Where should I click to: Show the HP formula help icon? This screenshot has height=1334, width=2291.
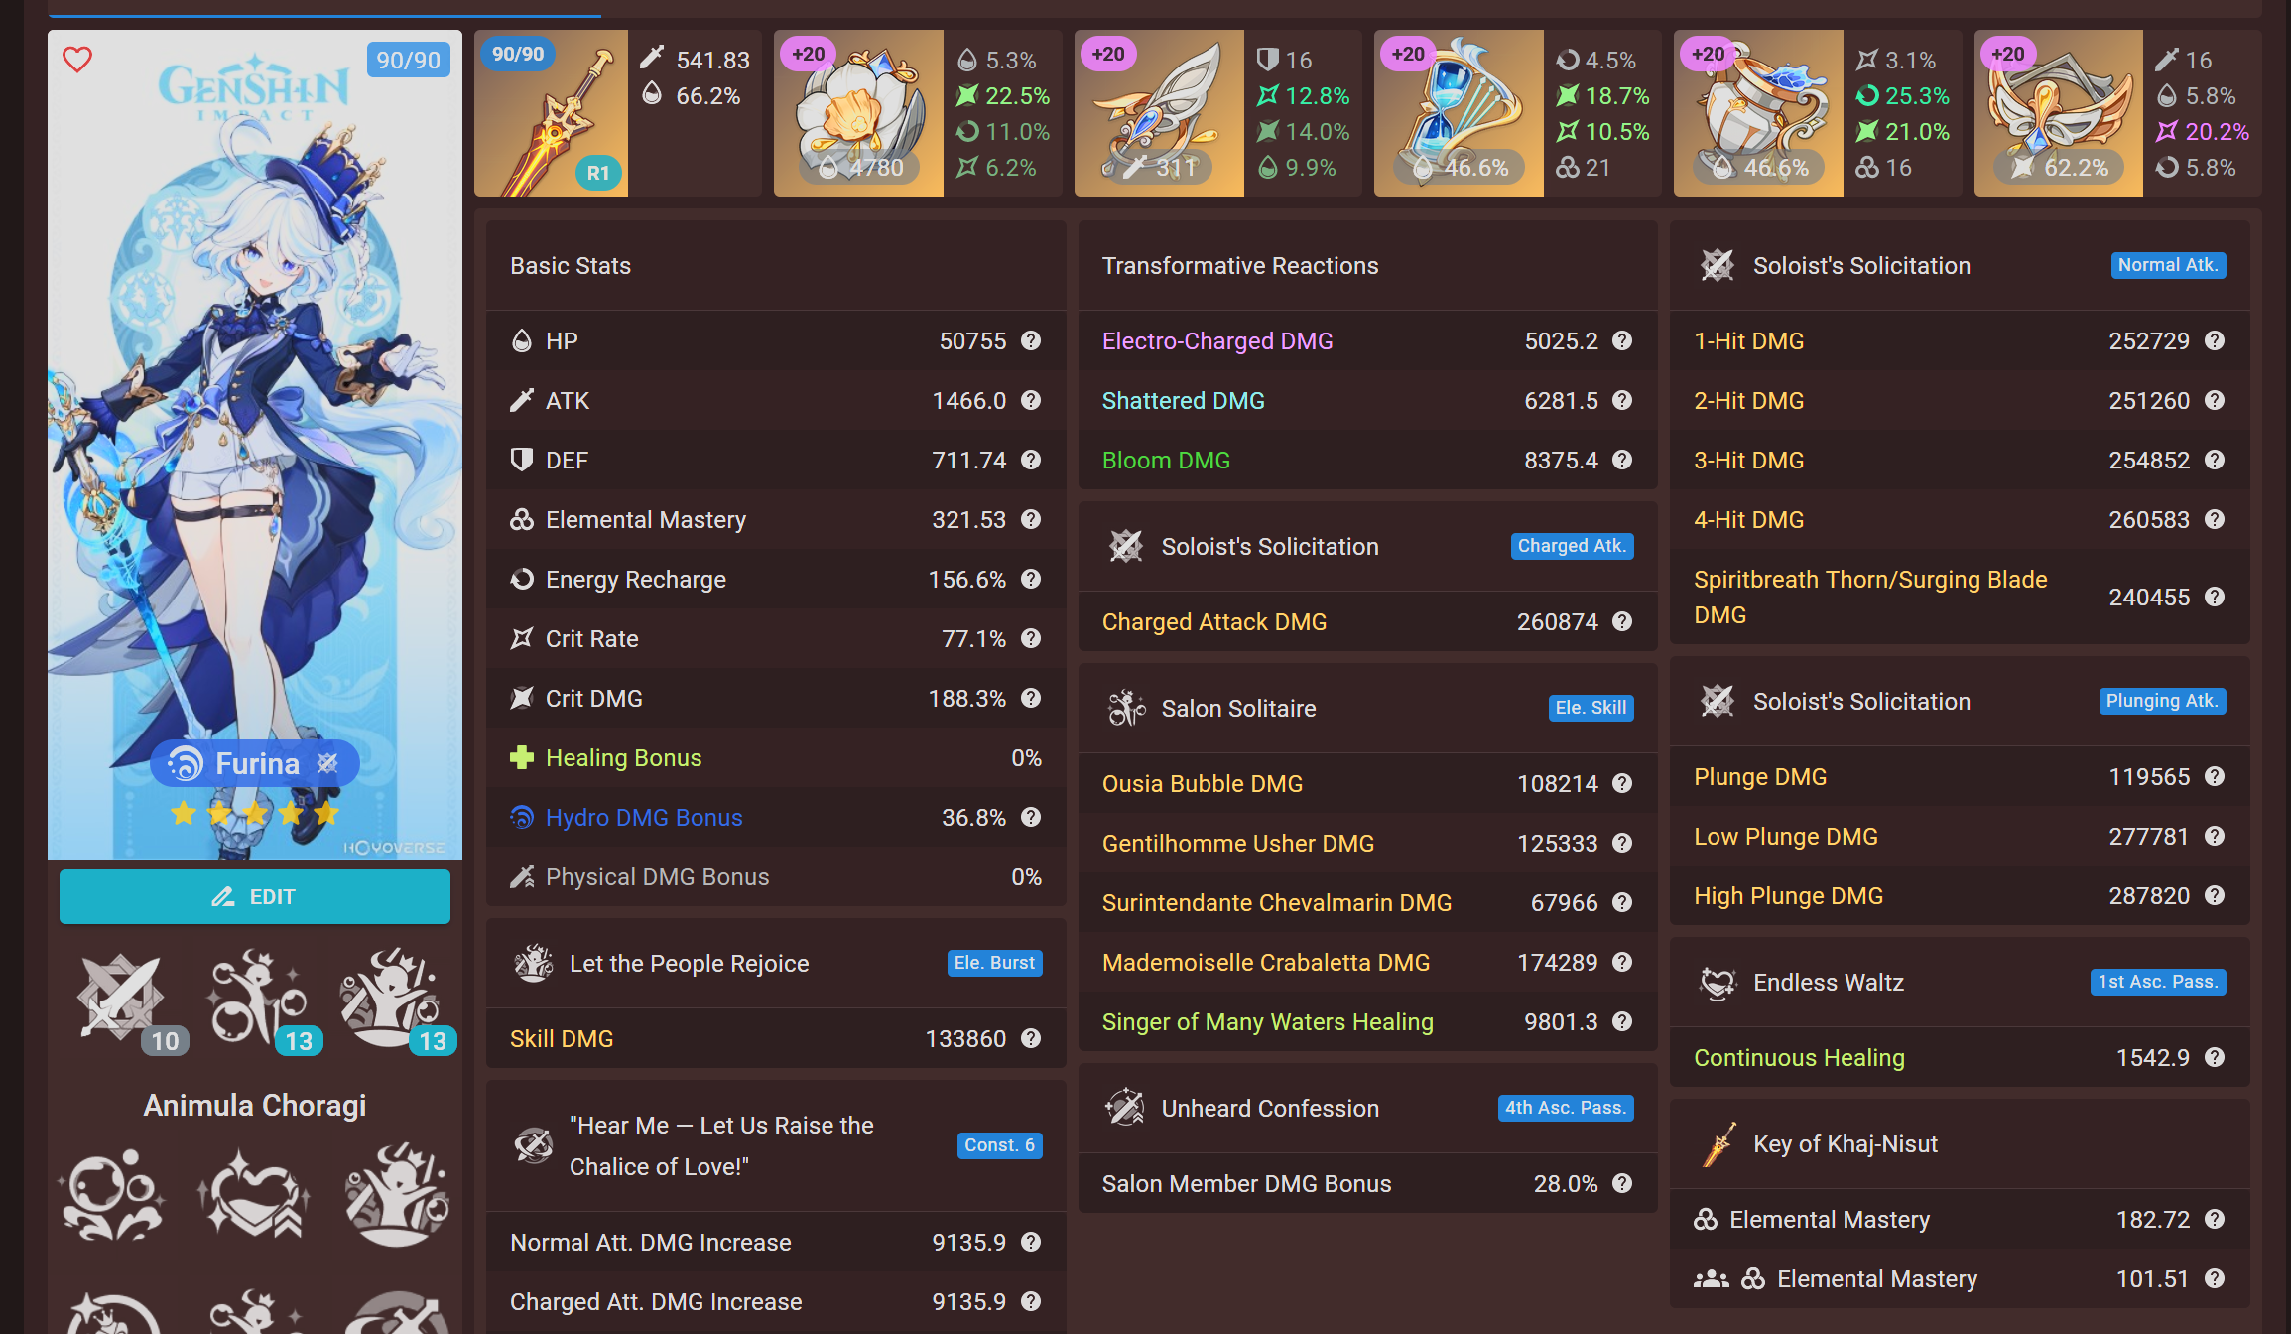(x=1031, y=340)
